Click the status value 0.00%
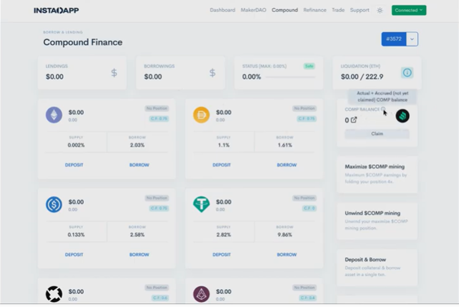The image size is (459, 307). click(x=251, y=77)
